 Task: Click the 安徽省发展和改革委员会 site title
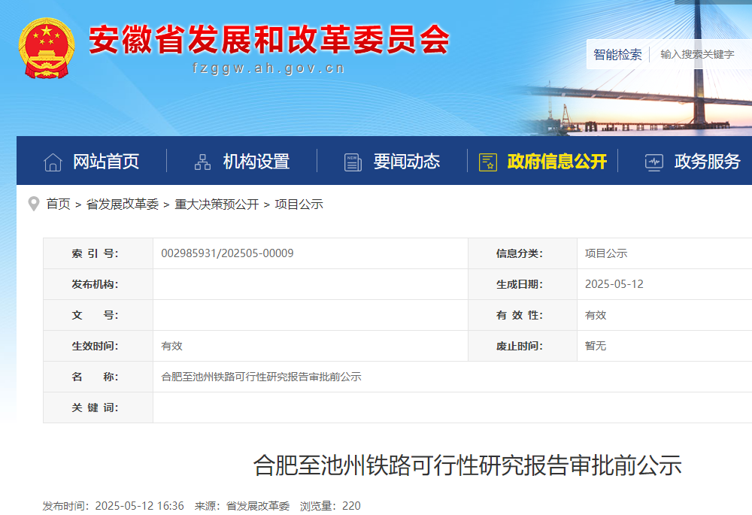[269, 40]
